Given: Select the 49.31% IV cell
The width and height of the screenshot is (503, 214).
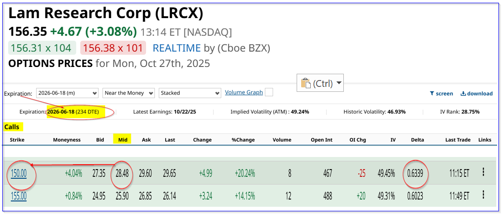Looking at the screenshot, I should 386,196.
